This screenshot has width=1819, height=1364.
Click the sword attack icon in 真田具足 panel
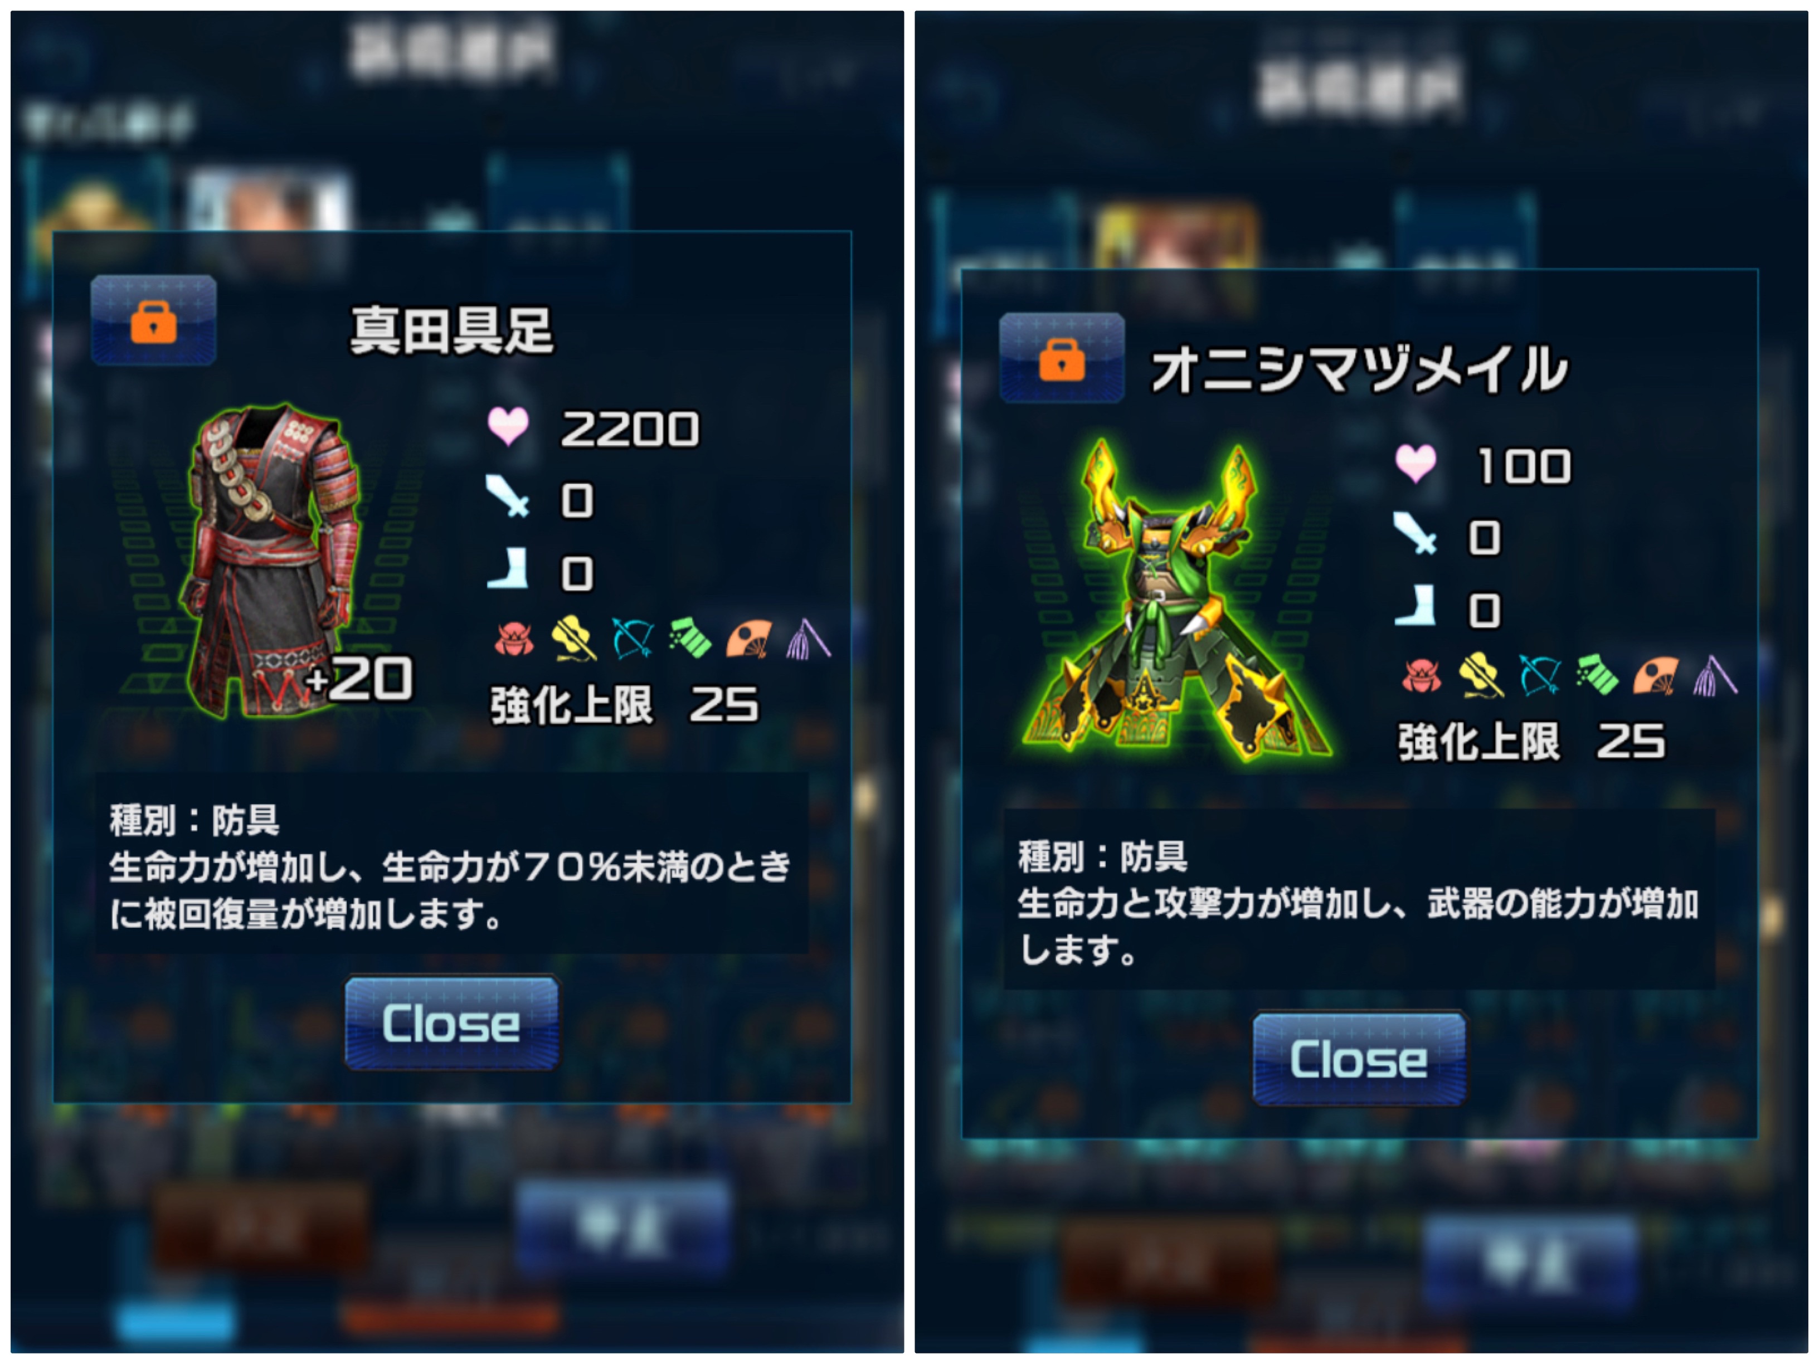click(507, 496)
